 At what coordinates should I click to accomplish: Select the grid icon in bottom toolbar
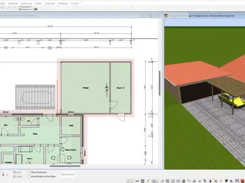143,181
